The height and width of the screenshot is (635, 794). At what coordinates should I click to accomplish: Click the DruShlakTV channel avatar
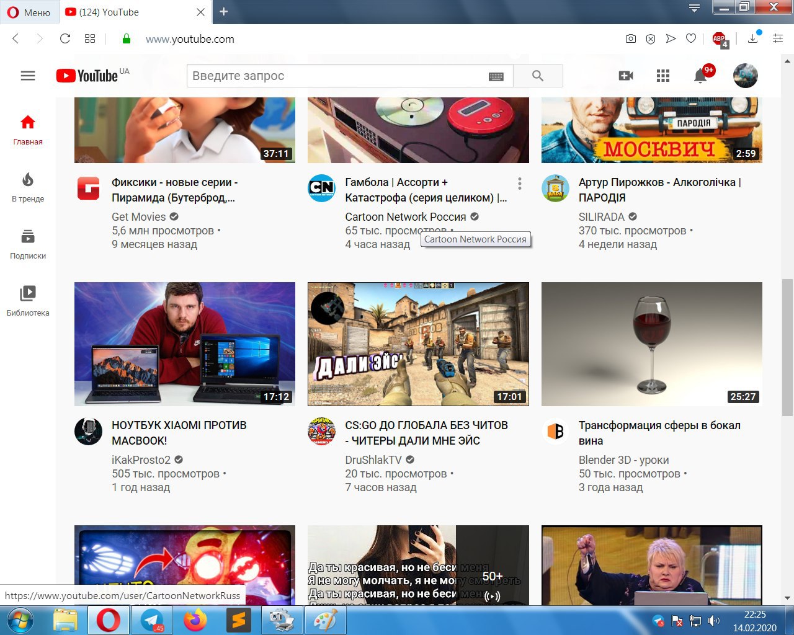[x=321, y=432]
